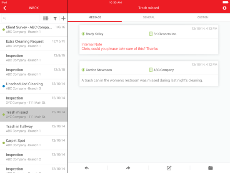Add new item with plus icon
Image resolution: width=230 pixels, height=173 pixels.
(63, 18)
